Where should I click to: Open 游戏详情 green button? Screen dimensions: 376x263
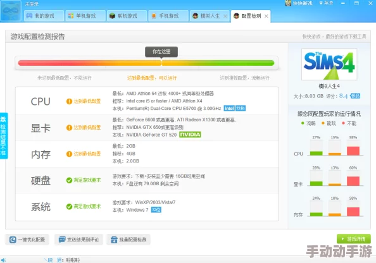[x=354, y=239]
